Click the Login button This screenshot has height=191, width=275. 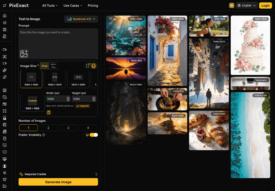(266, 5)
